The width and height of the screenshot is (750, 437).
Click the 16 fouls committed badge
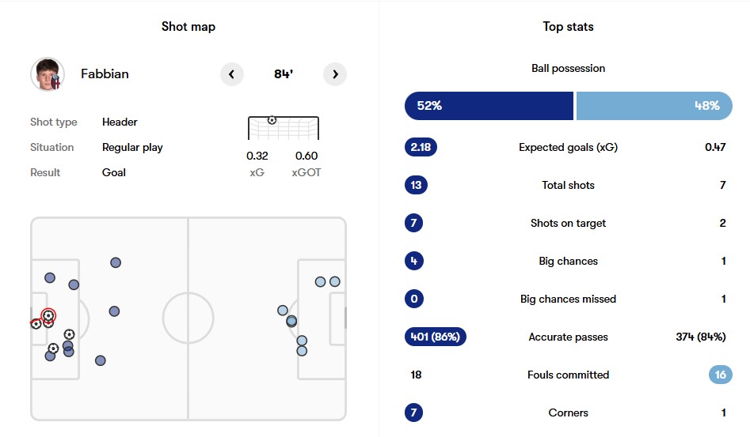click(721, 375)
